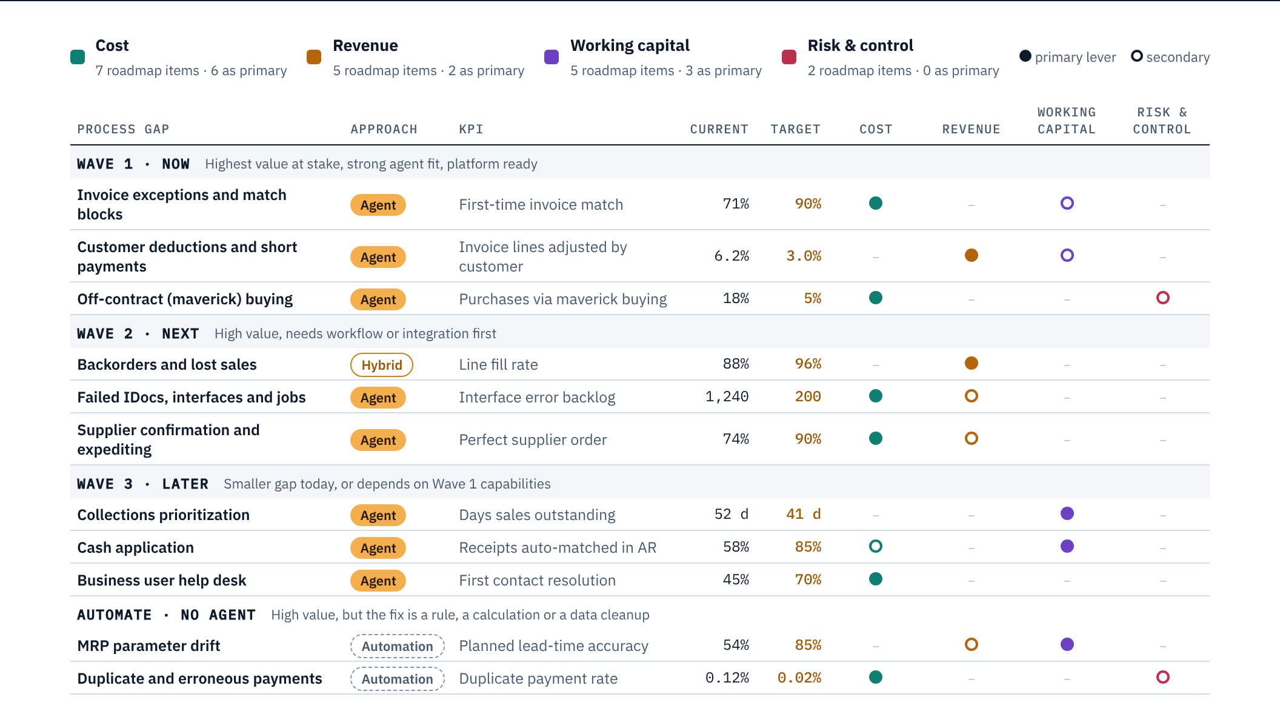Click 'Interface error backlog' KPI text
Image resolution: width=1280 pixels, height=714 pixels.
[537, 398]
